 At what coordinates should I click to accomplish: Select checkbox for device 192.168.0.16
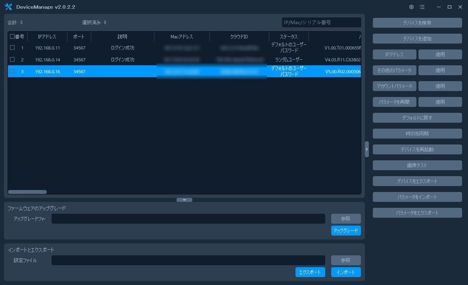[x=12, y=71]
